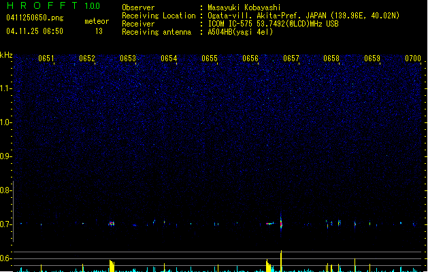Click the wide yellow power peak just after 0652
This screenshot has height=272, width=428.
112,266
